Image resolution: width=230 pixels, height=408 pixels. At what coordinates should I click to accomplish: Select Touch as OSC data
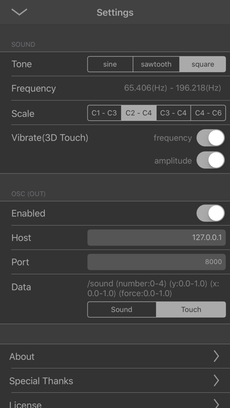[x=191, y=310]
